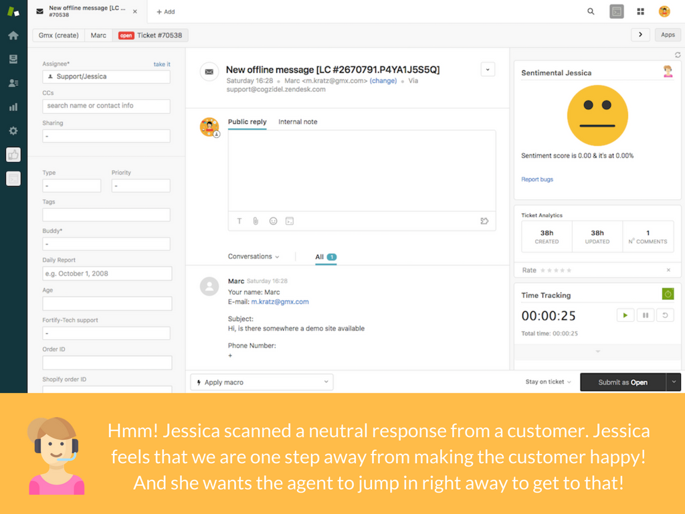Click the attach file paperclip icon
The width and height of the screenshot is (685, 514).
tap(256, 221)
